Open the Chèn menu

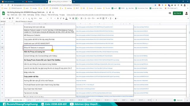click(x=24, y=15)
